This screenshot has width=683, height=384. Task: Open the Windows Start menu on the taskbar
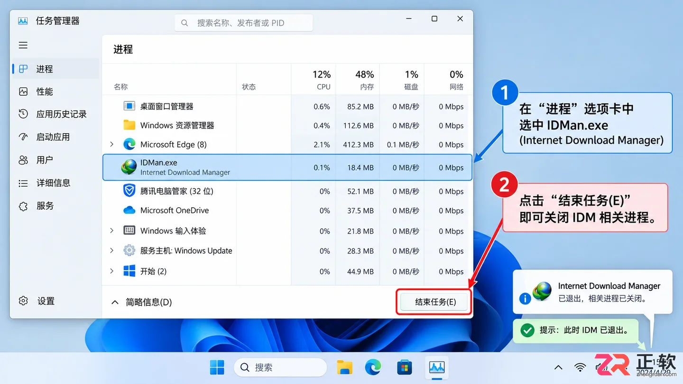(x=217, y=367)
